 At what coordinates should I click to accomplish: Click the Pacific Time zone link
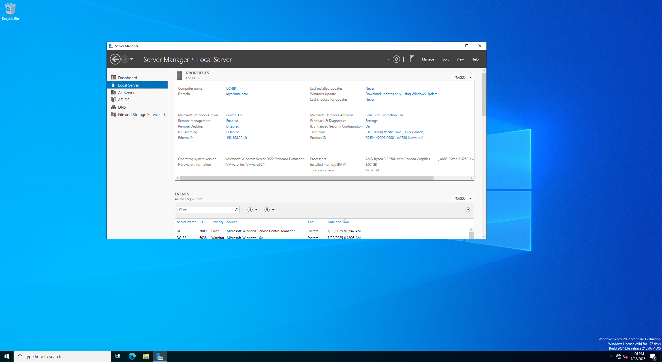tap(395, 132)
